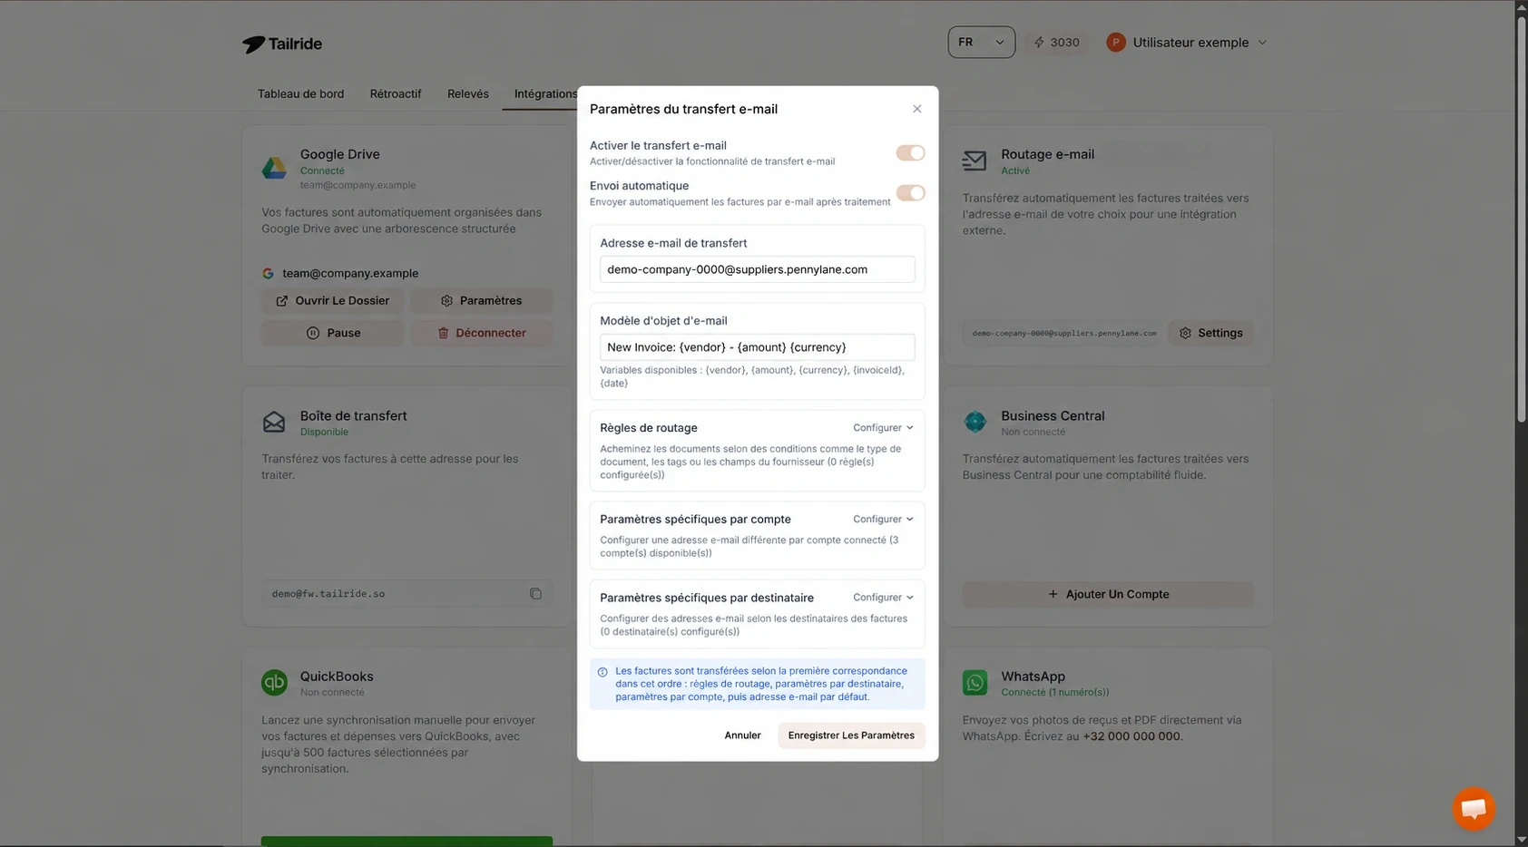
Task: Click the Google Drive Pause button
Action: click(x=333, y=333)
